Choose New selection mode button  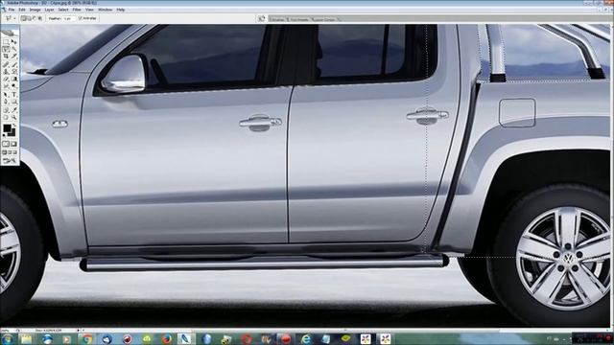coord(23,18)
